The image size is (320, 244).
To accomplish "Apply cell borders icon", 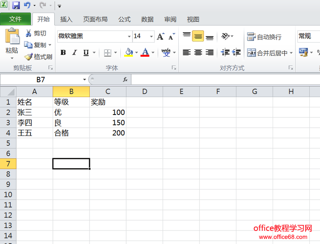I will click(x=108, y=52).
